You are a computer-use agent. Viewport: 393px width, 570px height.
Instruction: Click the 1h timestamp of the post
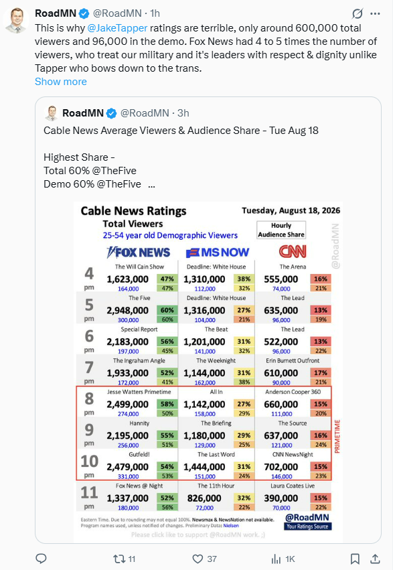click(x=155, y=13)
